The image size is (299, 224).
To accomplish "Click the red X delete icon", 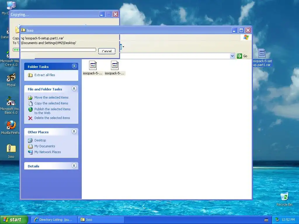I will pos(30,118).
